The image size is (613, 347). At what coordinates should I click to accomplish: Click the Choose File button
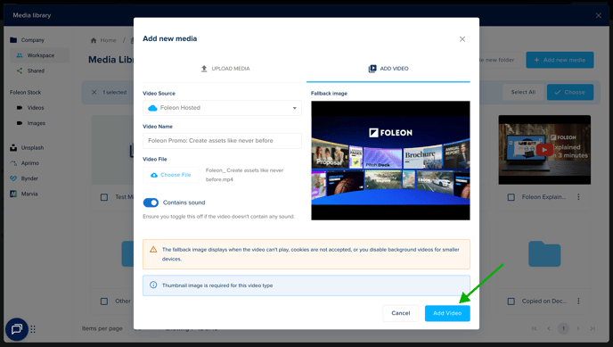coord(171,175)
